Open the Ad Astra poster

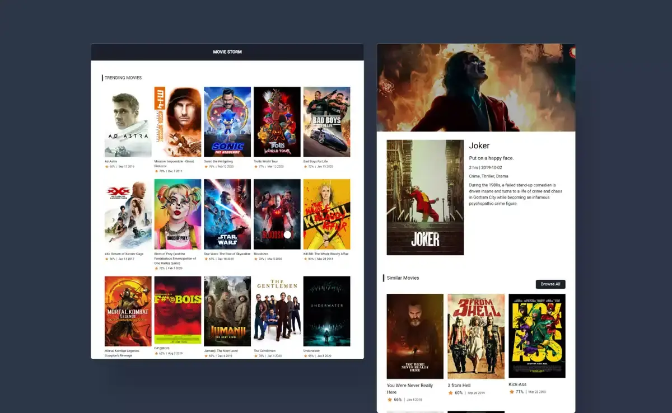click(128, 122)
